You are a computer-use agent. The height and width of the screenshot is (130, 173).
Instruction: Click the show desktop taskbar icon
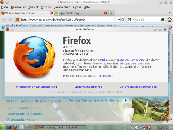tap(9, 127)
